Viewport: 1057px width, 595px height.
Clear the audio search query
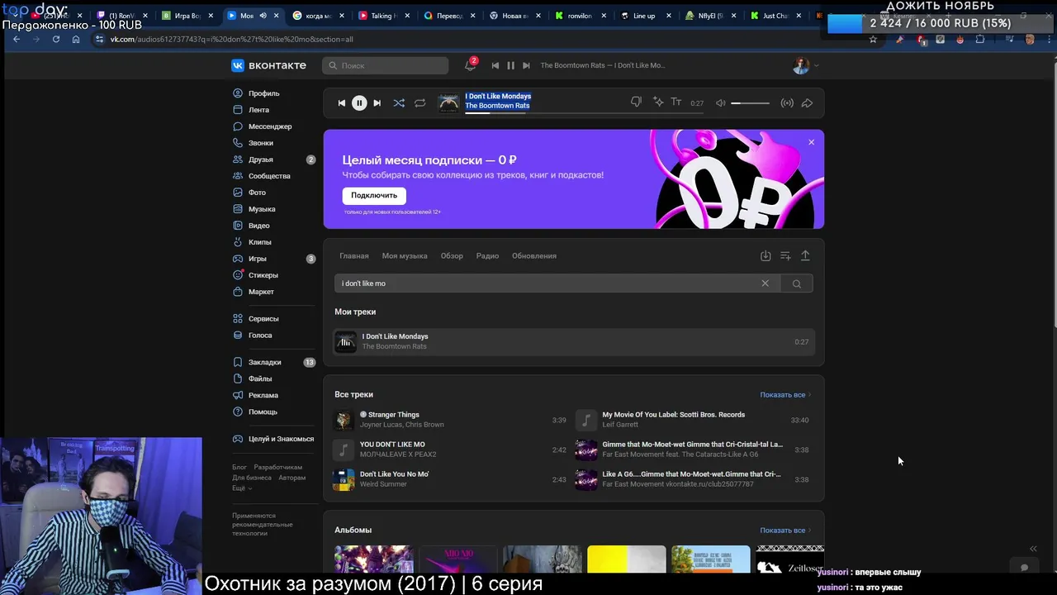point(765,283)
